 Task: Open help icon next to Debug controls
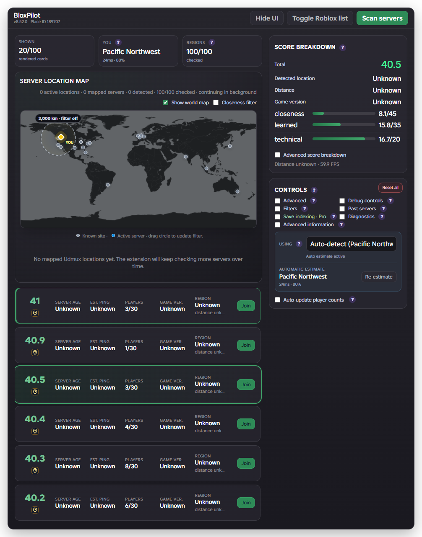(391, 201)
